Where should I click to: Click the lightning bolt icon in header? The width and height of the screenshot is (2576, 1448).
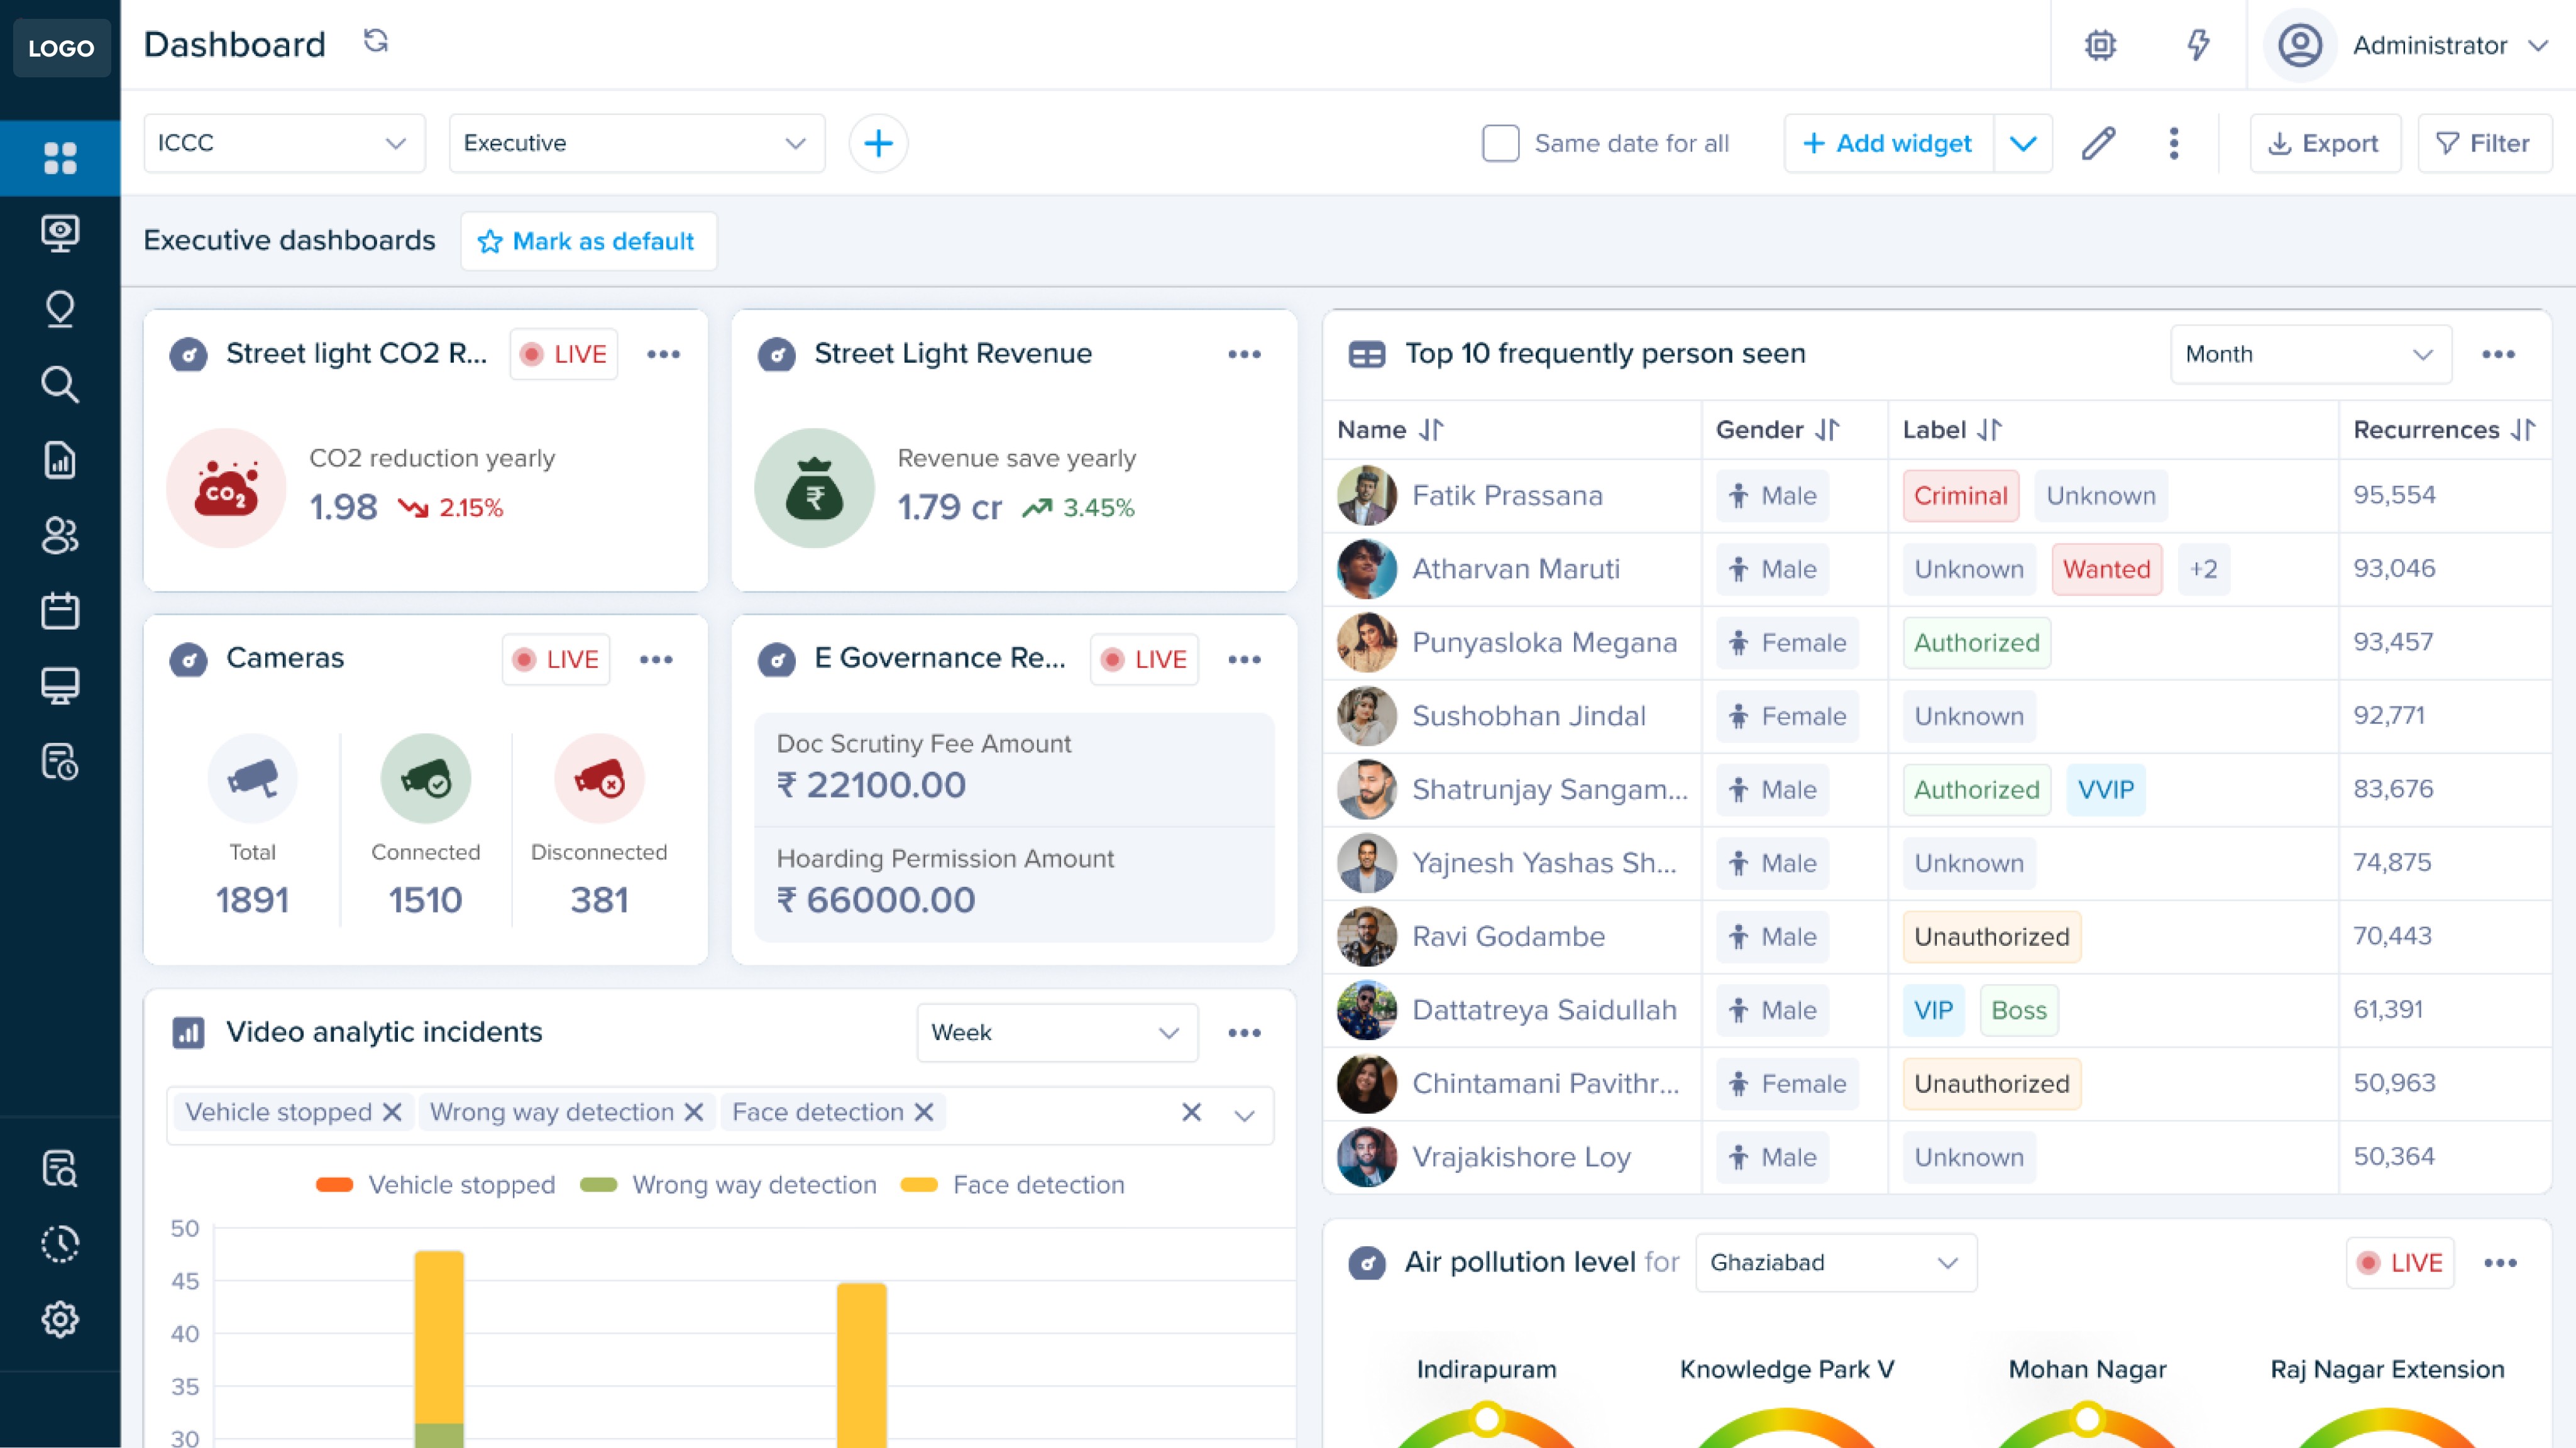(x=2197, y=45)
